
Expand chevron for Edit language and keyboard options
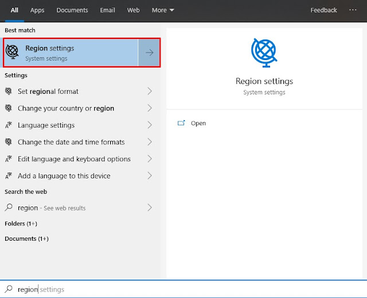(x=150, y=159)
